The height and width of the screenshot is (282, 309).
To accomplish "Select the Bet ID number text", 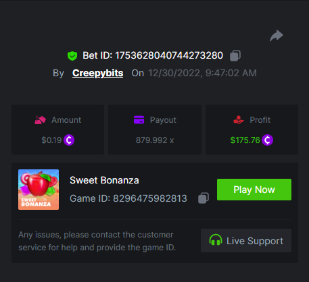I will tap(169, 55).
